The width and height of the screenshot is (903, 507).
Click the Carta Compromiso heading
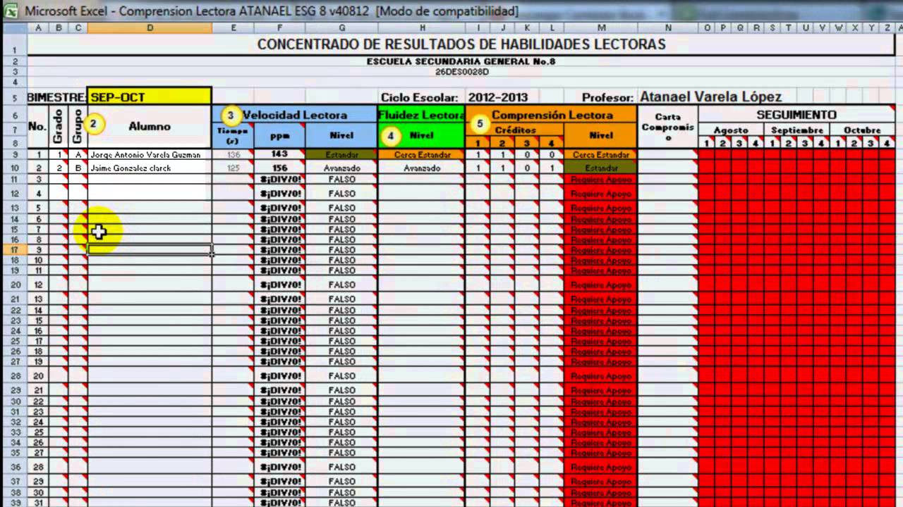tap(667, 127)
